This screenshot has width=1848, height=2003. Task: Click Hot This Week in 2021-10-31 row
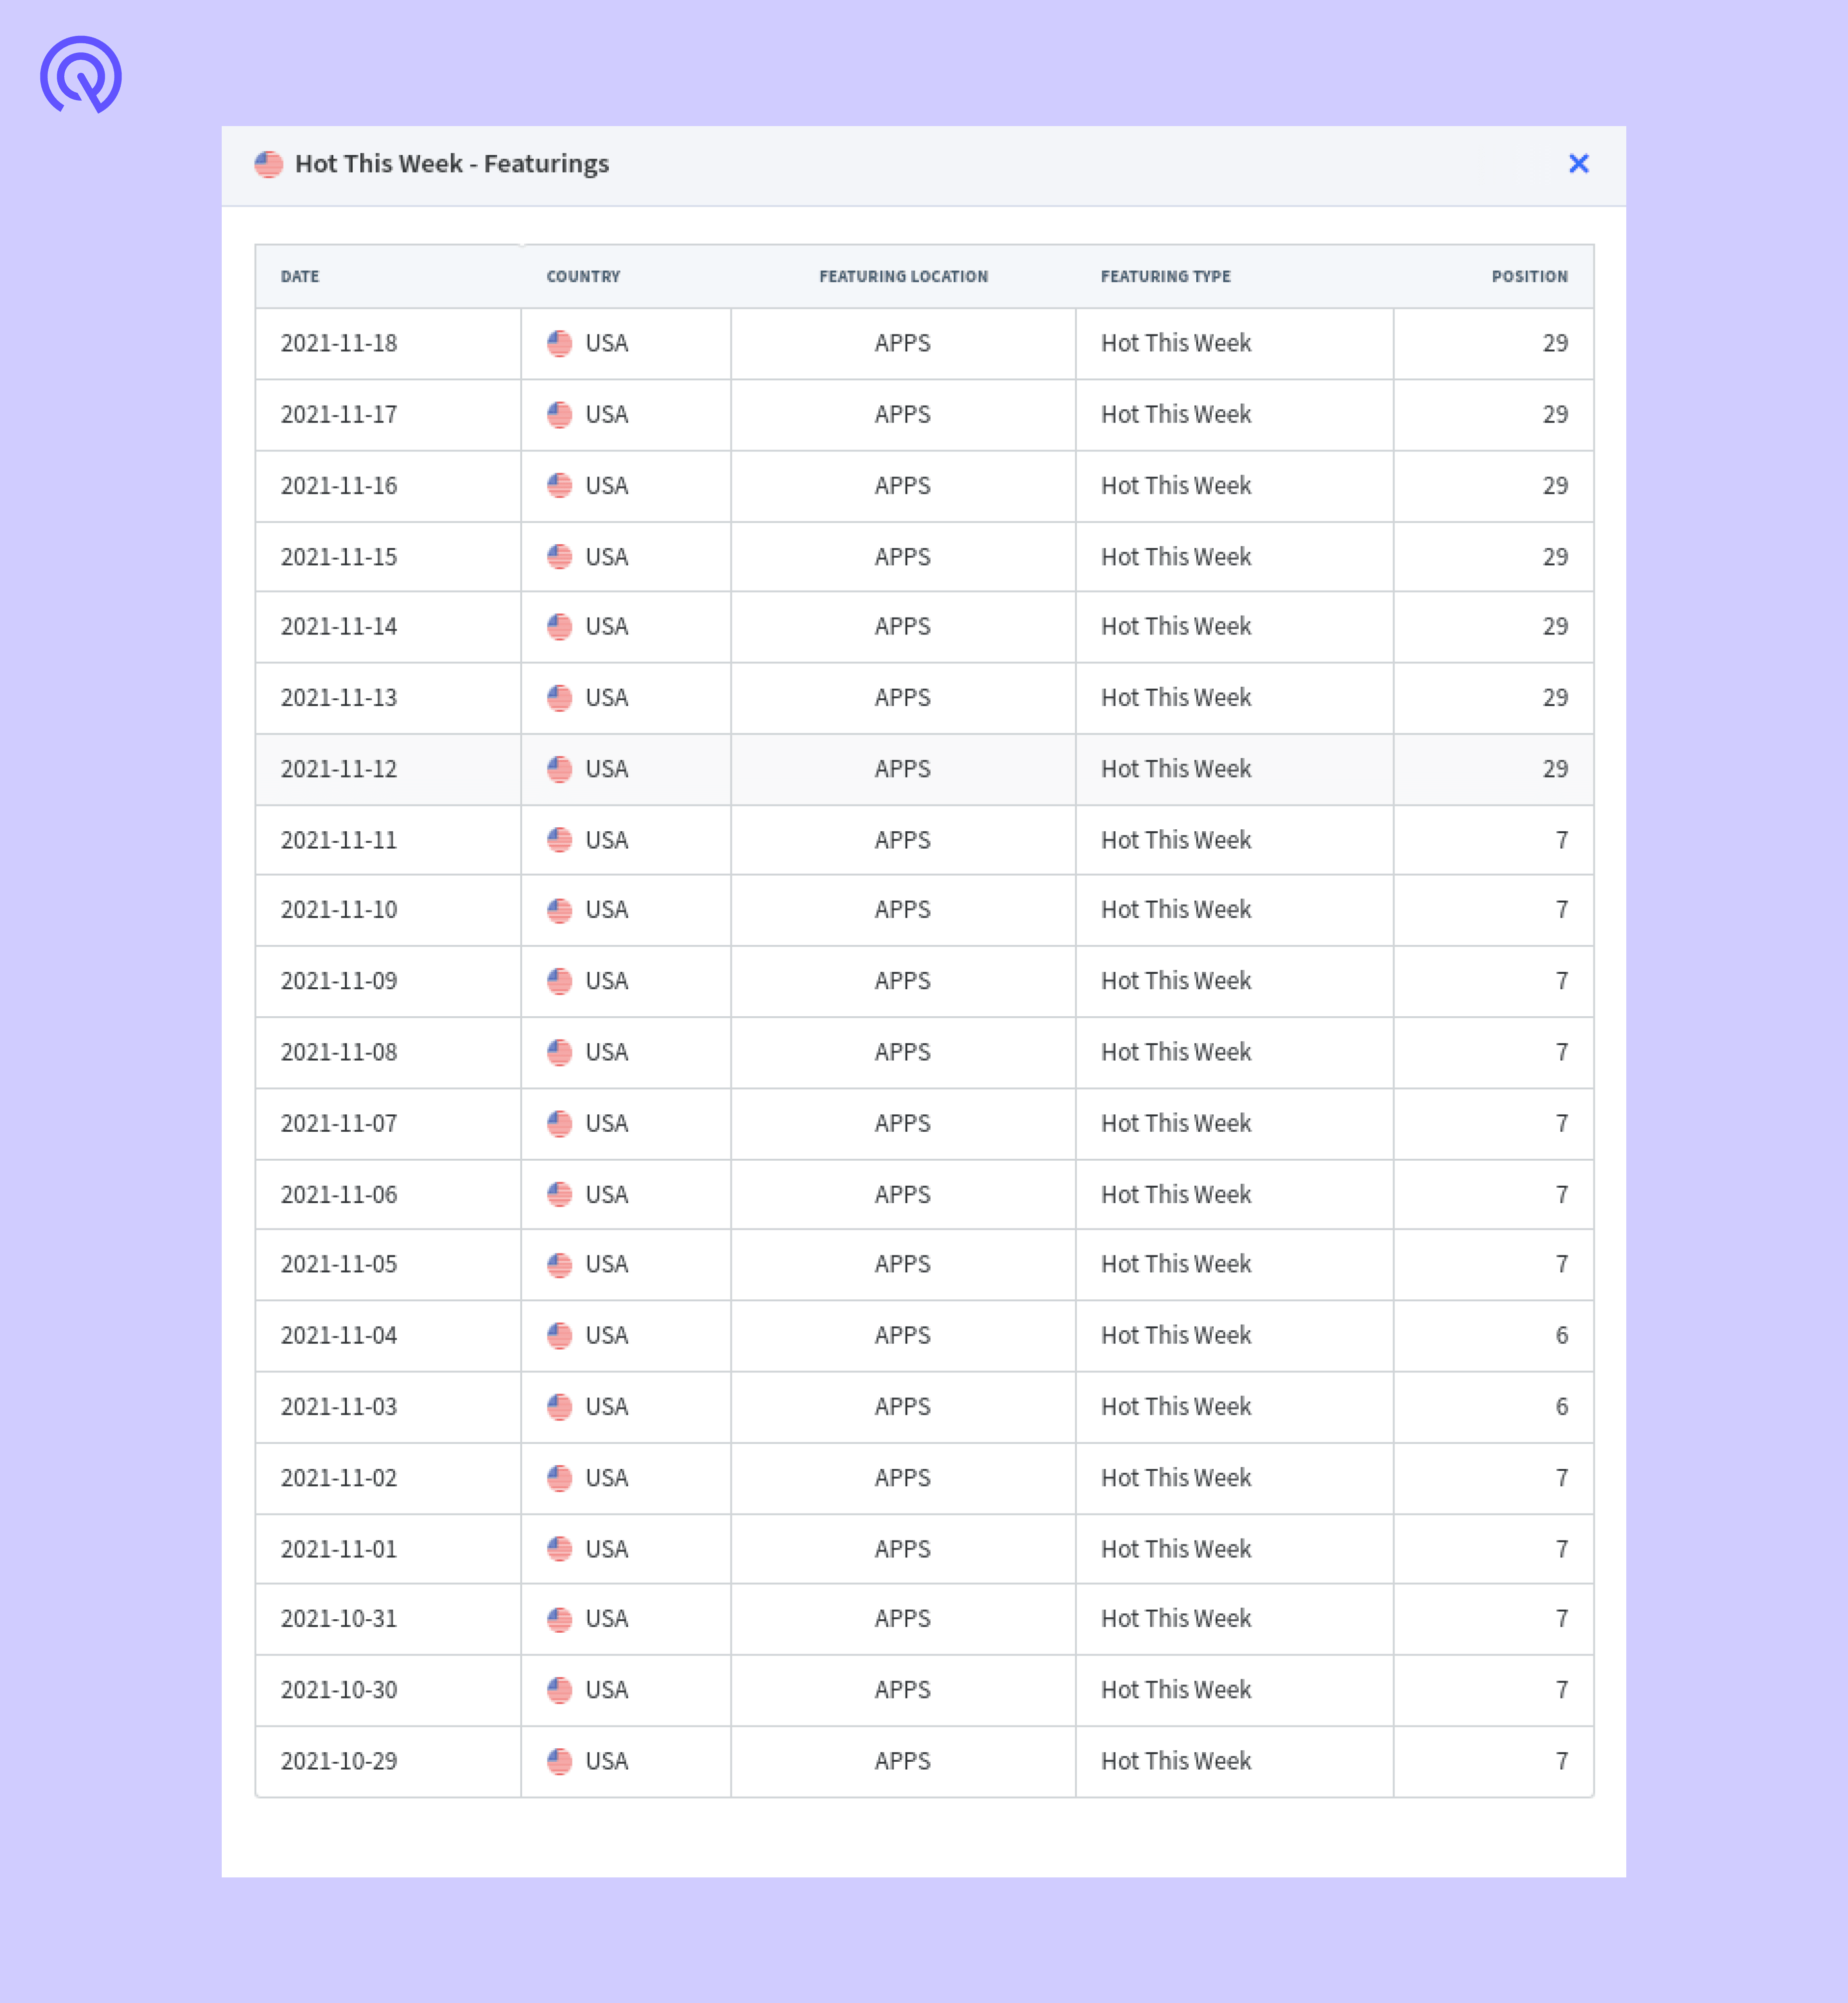tap(1175, 1618)
